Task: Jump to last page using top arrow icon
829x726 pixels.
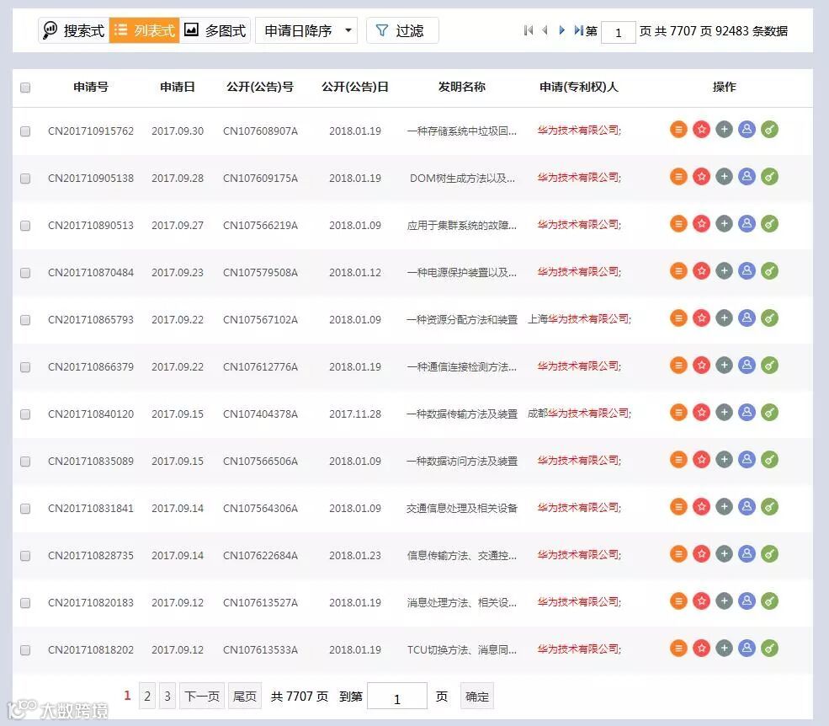Action: pyautogui.click(x=578, y=30)
